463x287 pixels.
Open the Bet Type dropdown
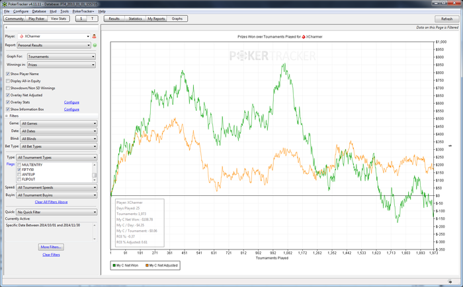coord(59,146)
